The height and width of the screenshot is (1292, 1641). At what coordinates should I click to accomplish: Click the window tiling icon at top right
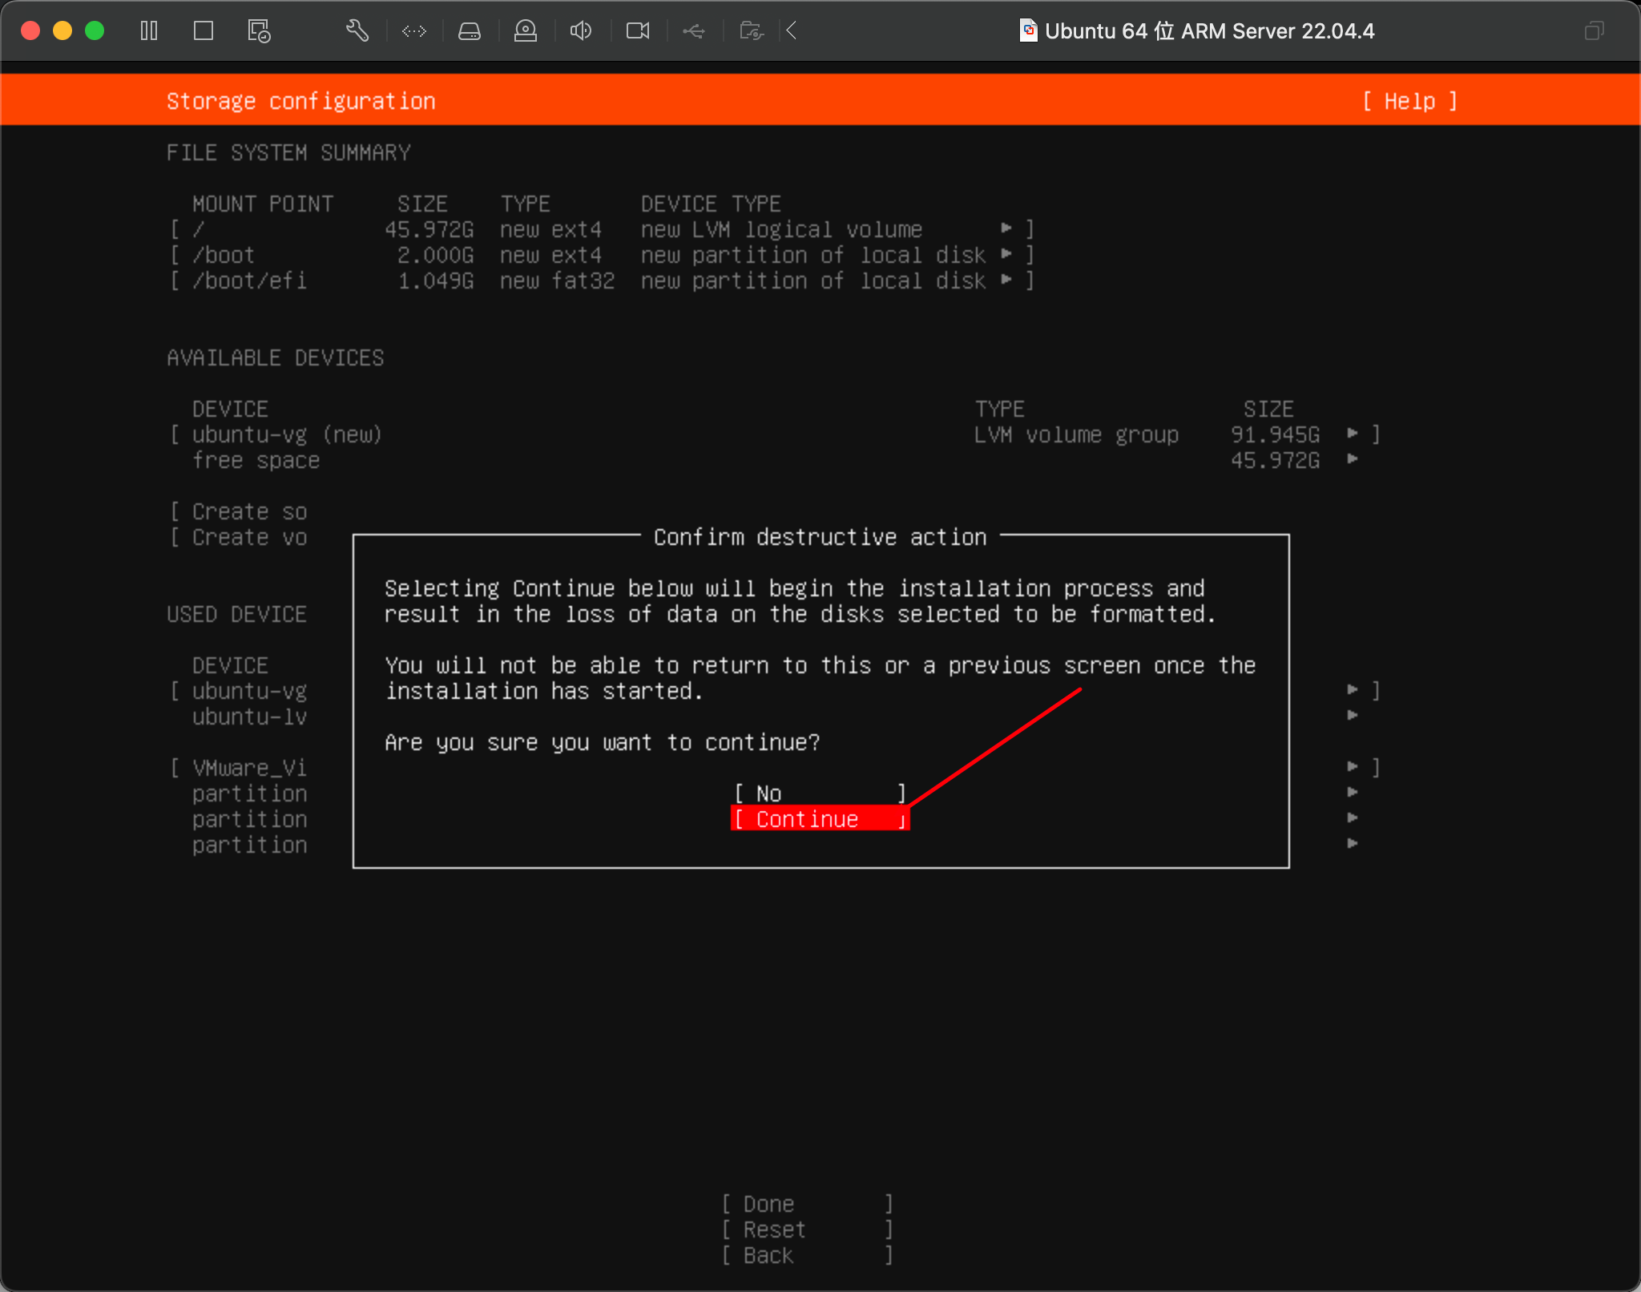[x=1595, y=31]
